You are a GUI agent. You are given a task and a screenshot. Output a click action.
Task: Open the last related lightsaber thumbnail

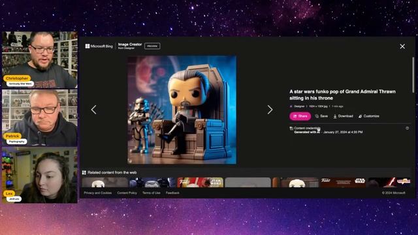click(389, 183)
